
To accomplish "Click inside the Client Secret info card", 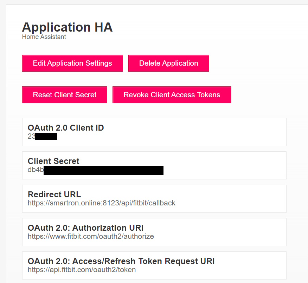I will pos(211,165).
